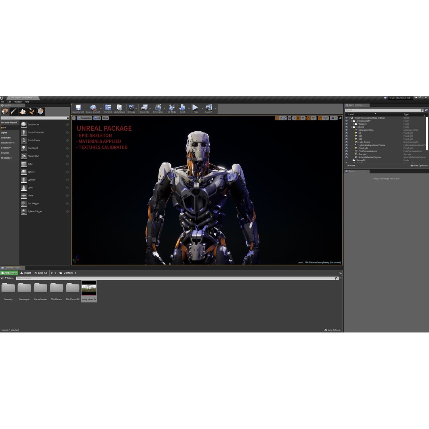Expand the Walkway folder in World Outliner
The image size is (429, 429).
(354, 124)
